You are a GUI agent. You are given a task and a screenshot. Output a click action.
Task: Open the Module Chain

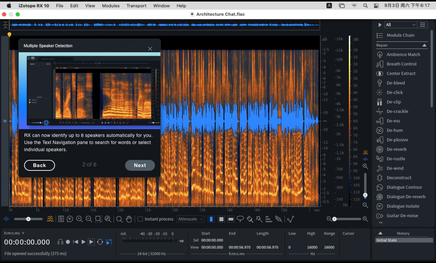(402, 35)
